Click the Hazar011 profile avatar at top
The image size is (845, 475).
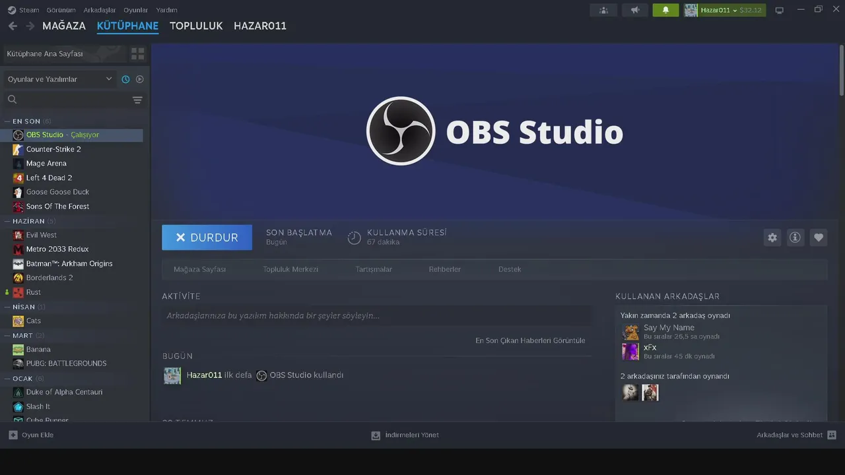691,10
